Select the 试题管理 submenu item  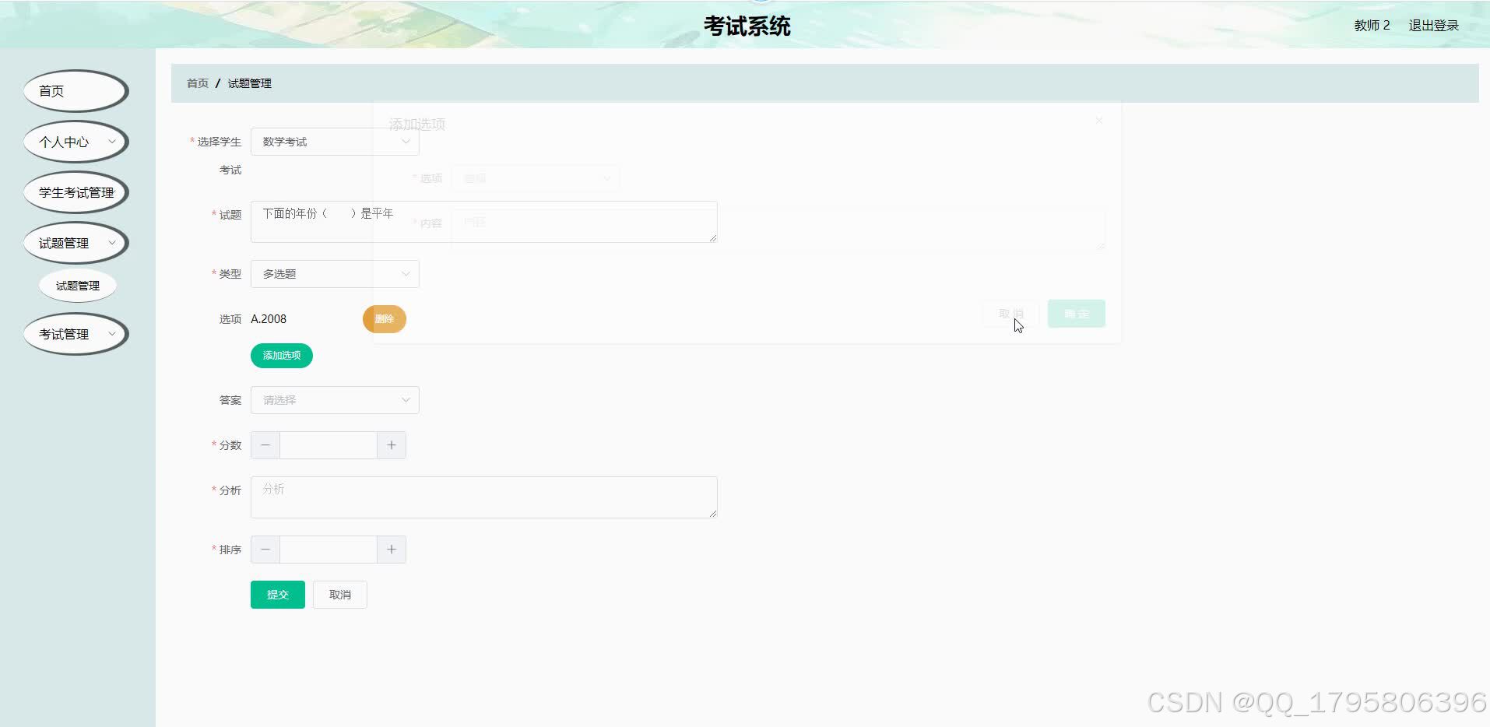click(x=78, y=286)
